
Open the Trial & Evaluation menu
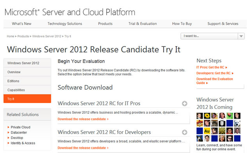pos(143,24)
